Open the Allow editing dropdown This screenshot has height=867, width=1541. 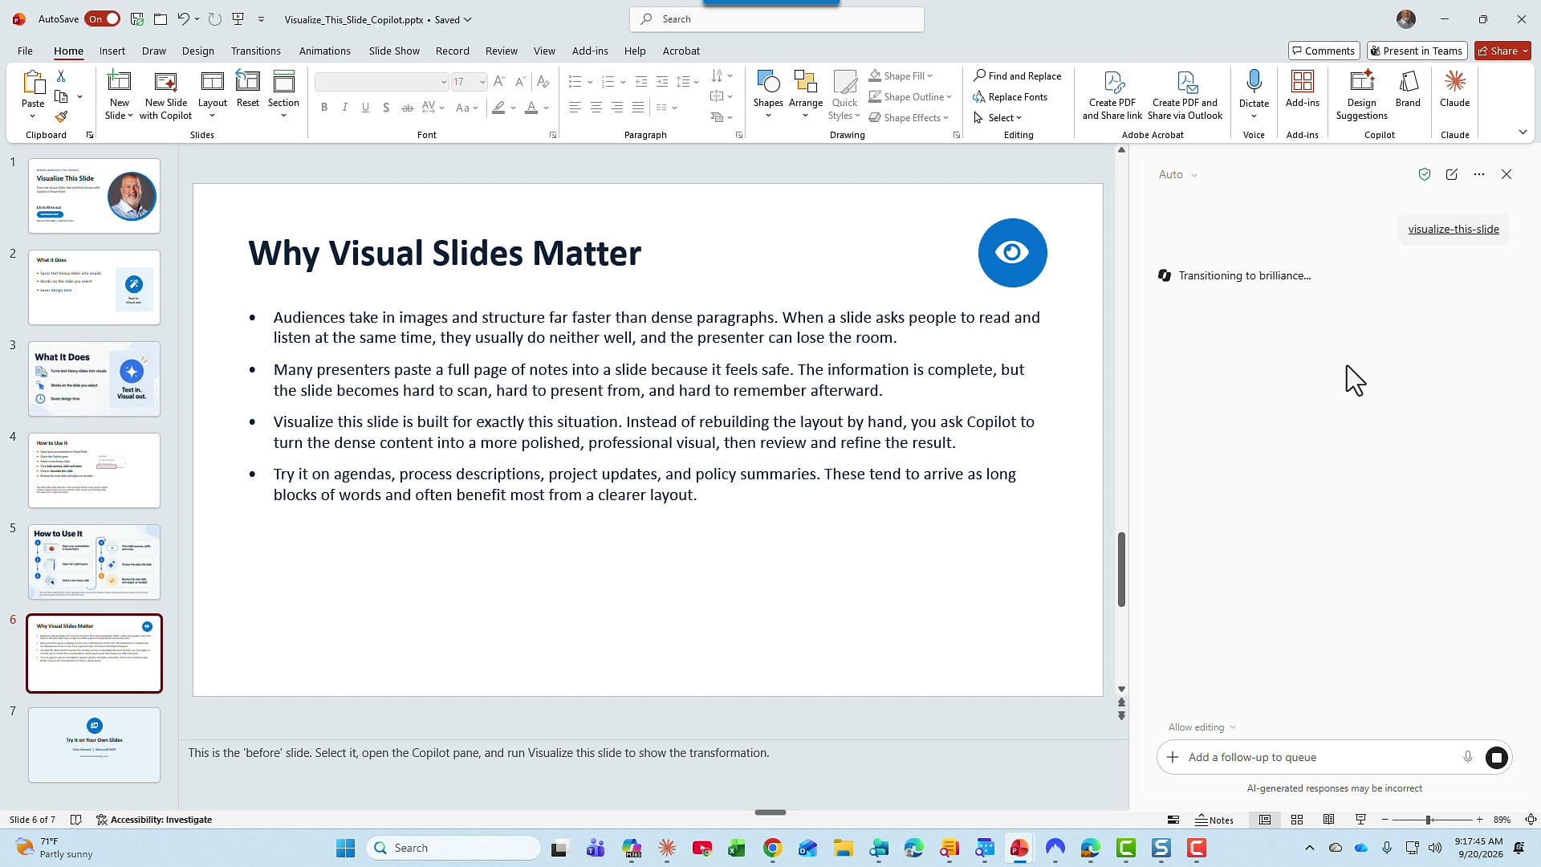(1201, 727)
